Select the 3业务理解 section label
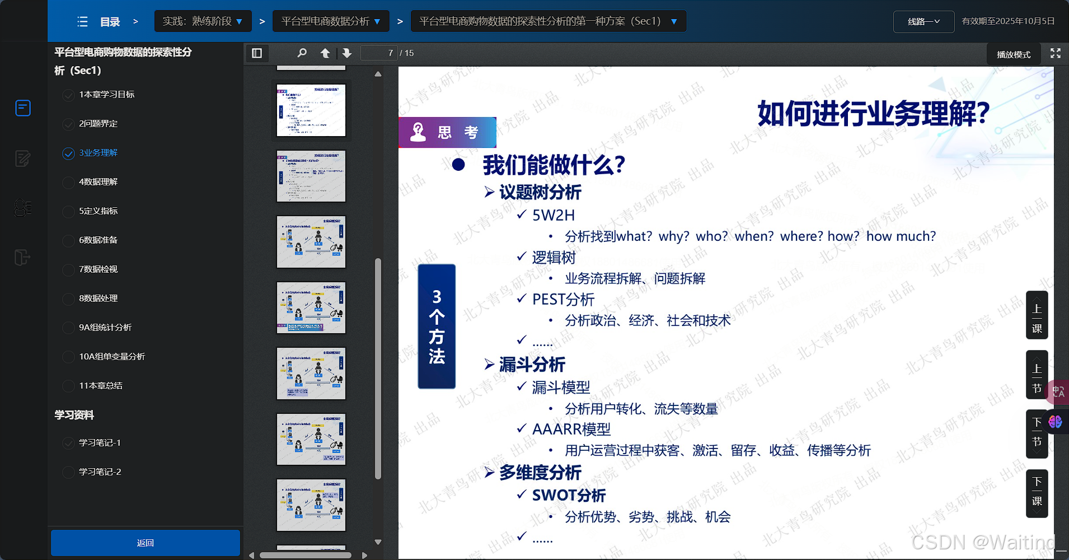This screenshot has height=560, width=1069. pos(99,153)
